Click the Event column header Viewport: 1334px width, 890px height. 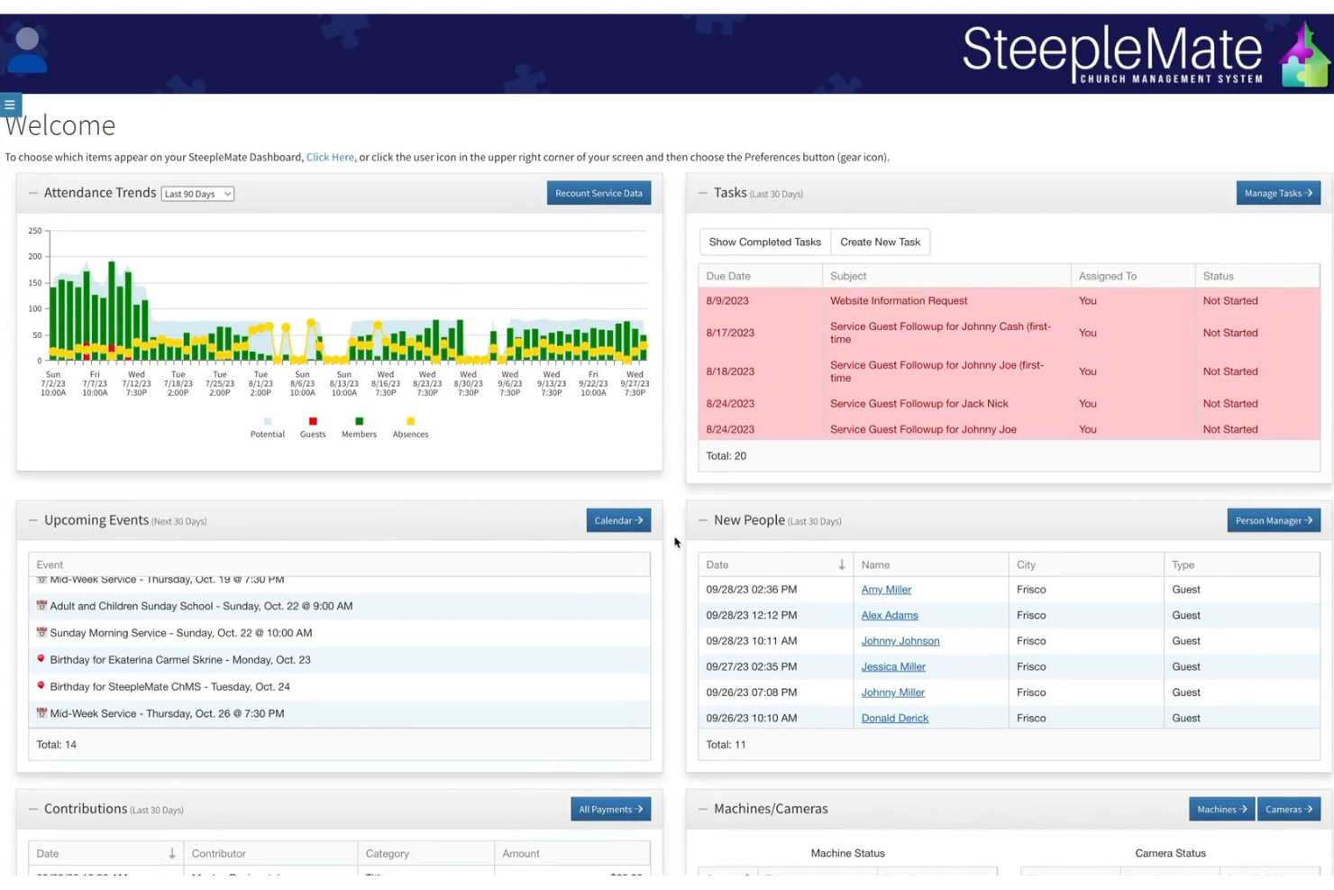coord(339,564)
